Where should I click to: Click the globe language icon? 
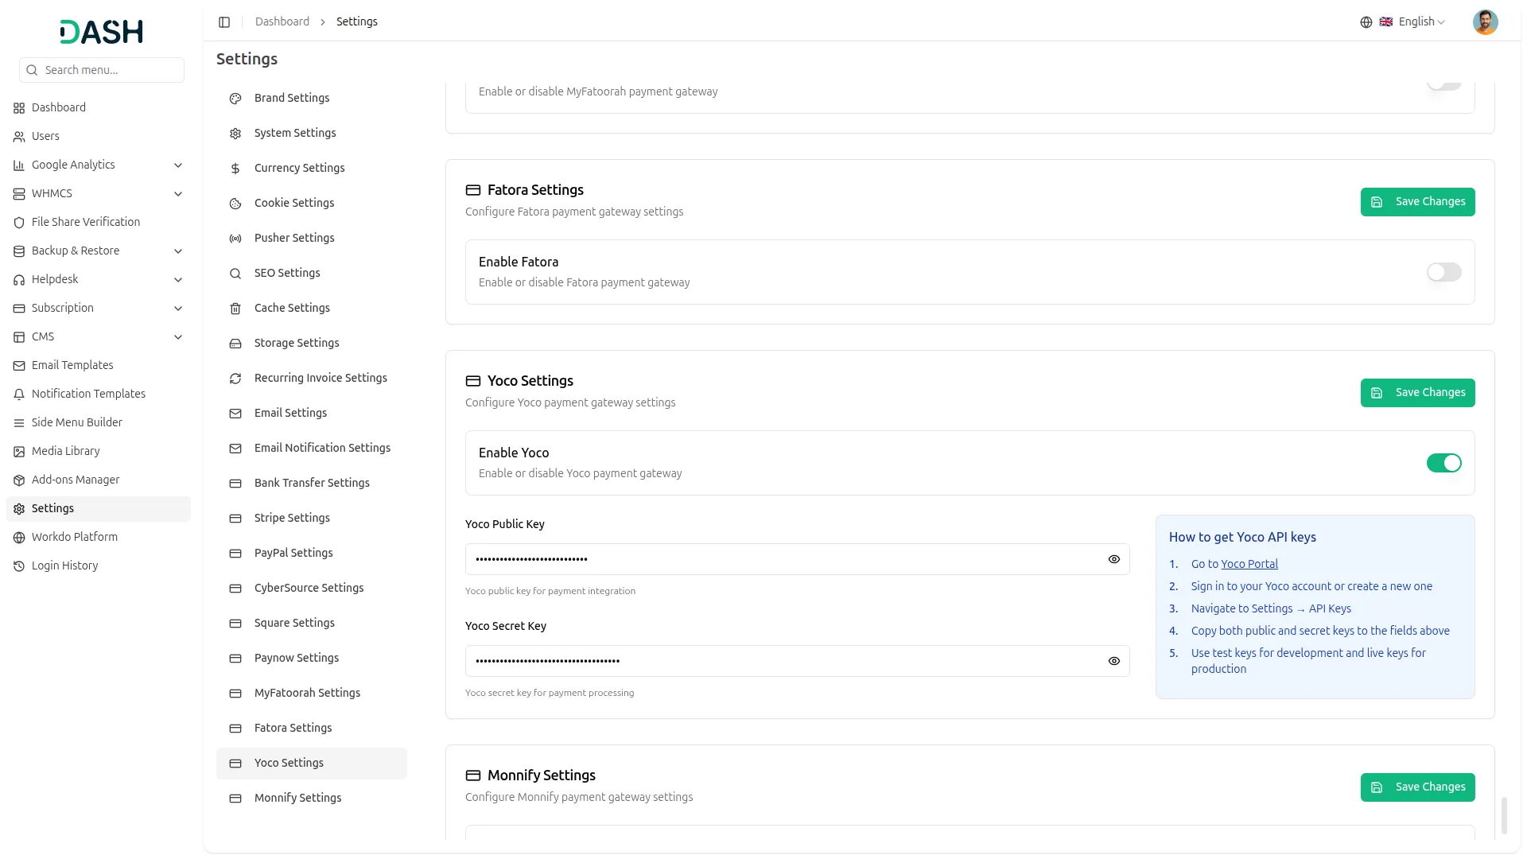point(1366,22)
